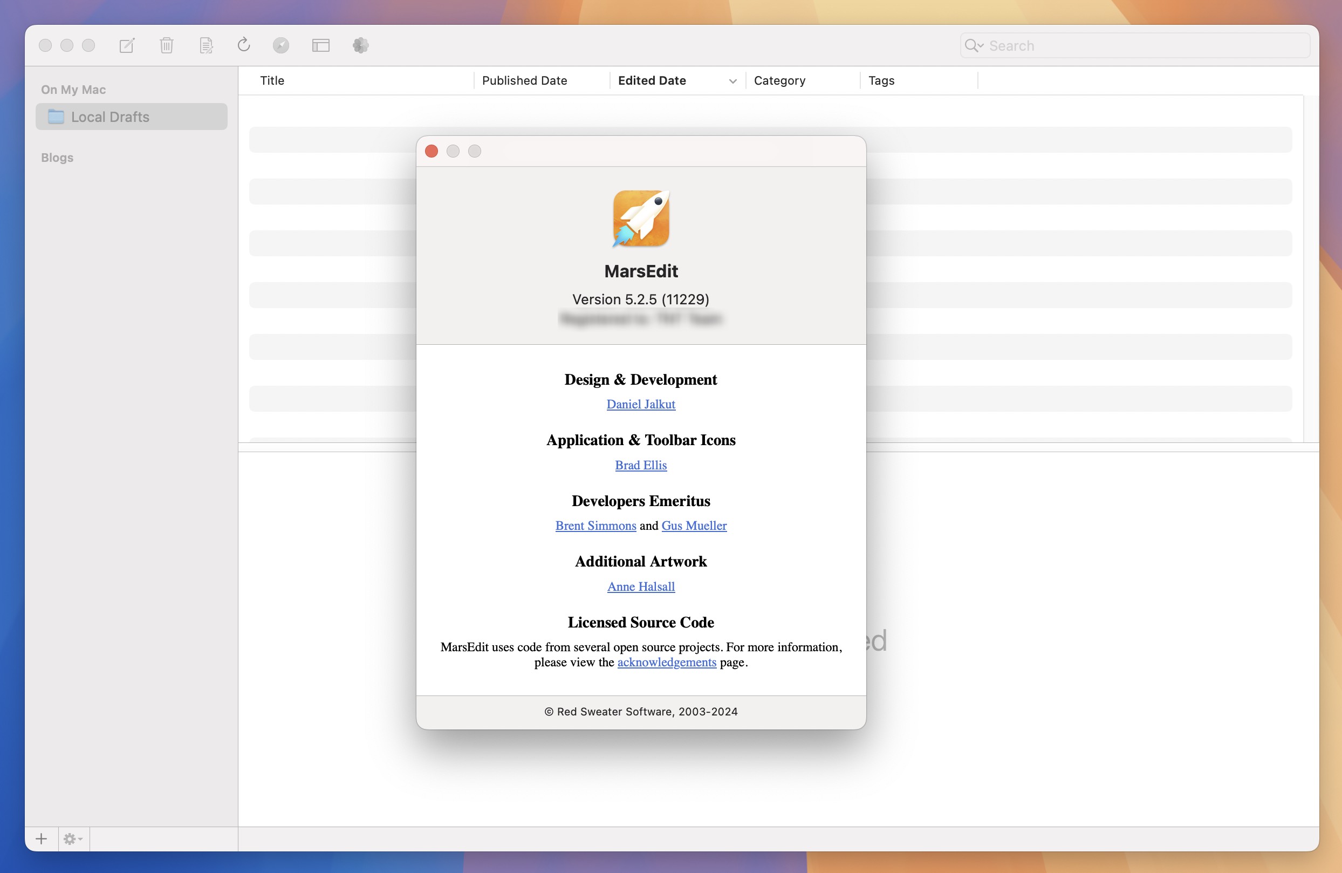
Task: Click the Edited Date sort chevron
Action: pos(732,81)
